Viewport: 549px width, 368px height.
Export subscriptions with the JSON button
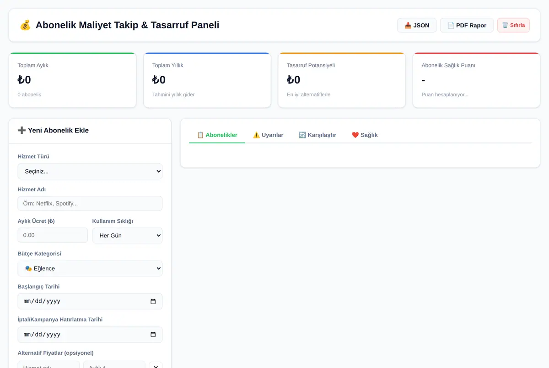(x=417, y=25)
